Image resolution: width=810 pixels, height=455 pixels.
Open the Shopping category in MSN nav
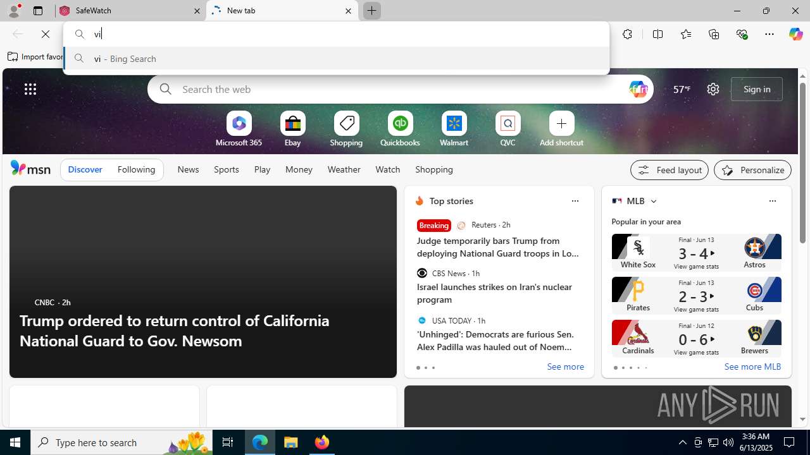point(434,169)
